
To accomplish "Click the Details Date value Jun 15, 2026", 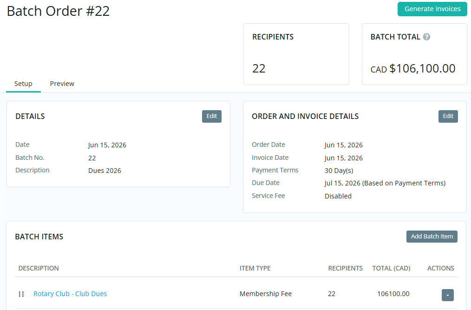I will [x=107, y=145].
